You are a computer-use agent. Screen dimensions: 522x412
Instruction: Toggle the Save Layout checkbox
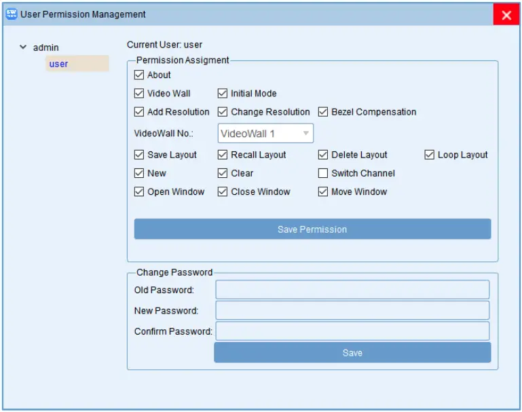pos(139,155)
